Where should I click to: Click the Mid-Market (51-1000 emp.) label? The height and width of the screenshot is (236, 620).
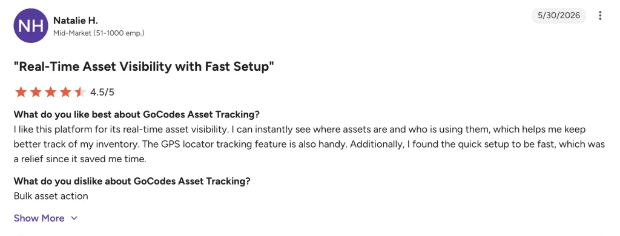[99, 33]
